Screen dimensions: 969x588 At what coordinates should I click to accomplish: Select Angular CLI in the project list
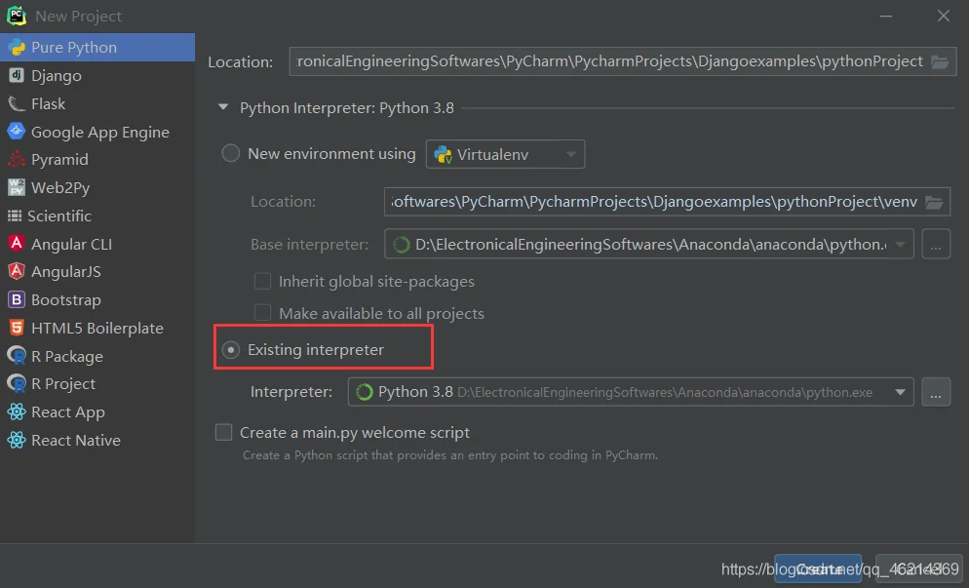coord(97,244)
